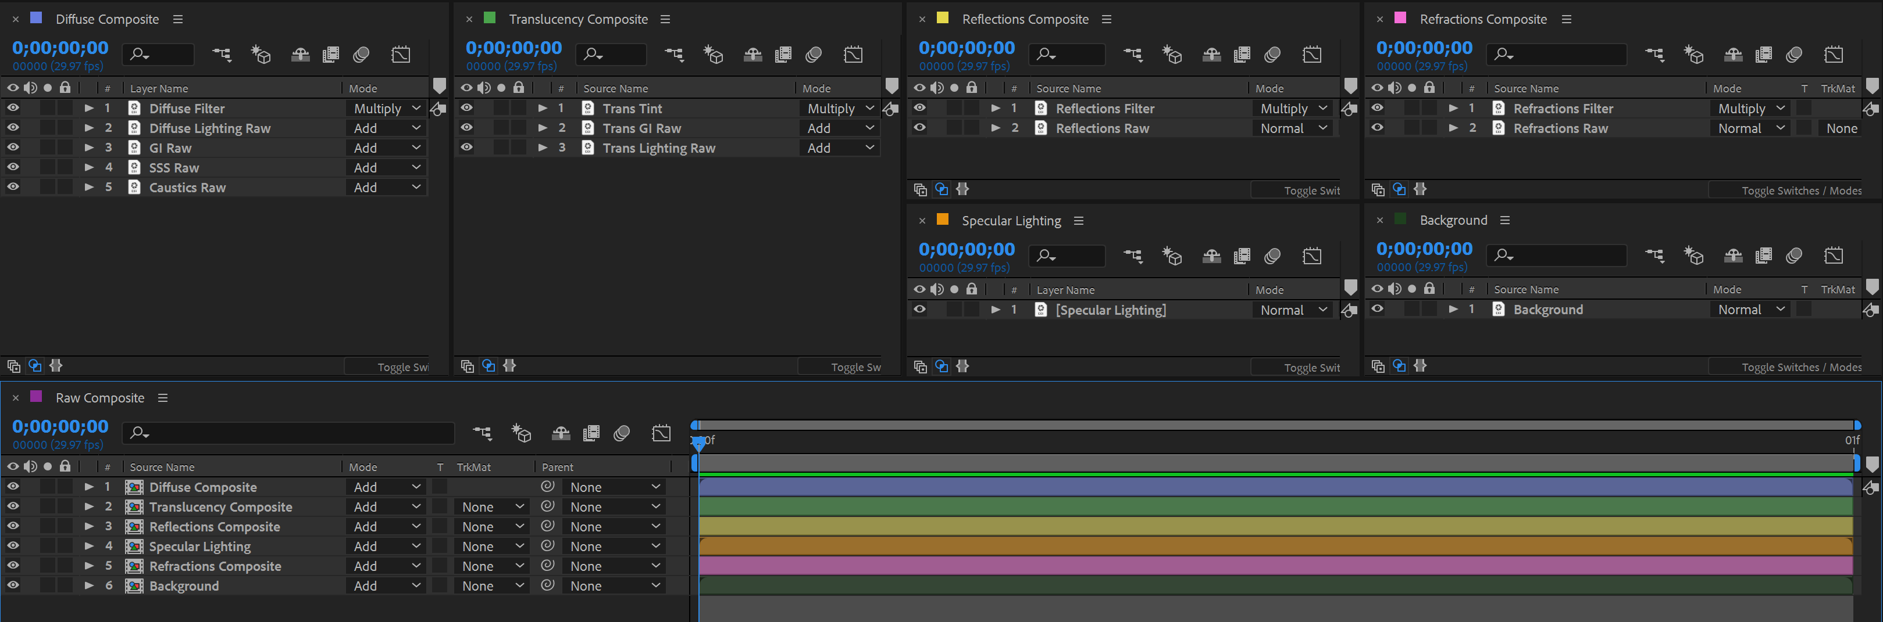The width and height of the screenshot is (1883, 622).
Task: Click Toggle Switches button in Diffuse Composite panel
Action: [387, 366]
